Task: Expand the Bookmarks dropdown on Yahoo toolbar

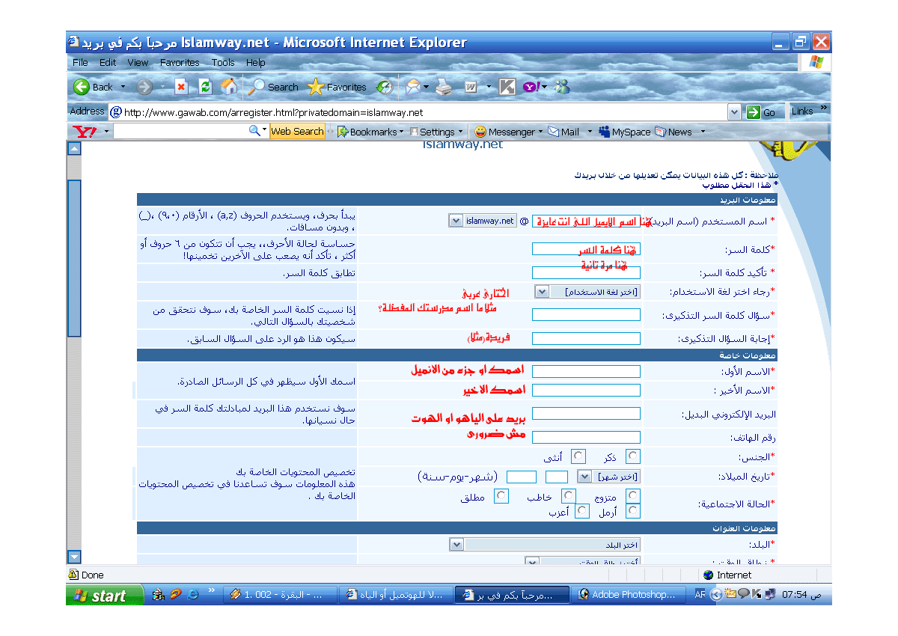Action: point(401,132)
